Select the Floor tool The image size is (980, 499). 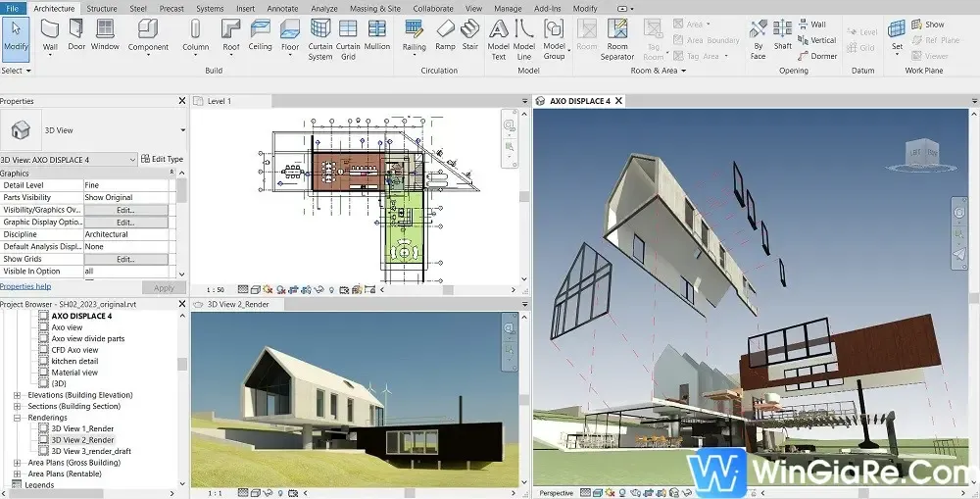[290, 35]
